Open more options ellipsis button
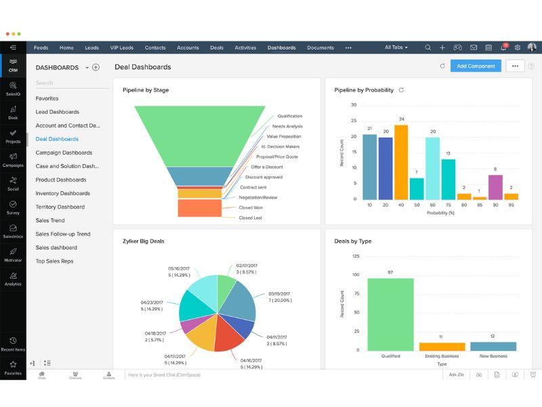Image resolution: width=542 pixels, height=407 pixels. click(x=515, y=66)
